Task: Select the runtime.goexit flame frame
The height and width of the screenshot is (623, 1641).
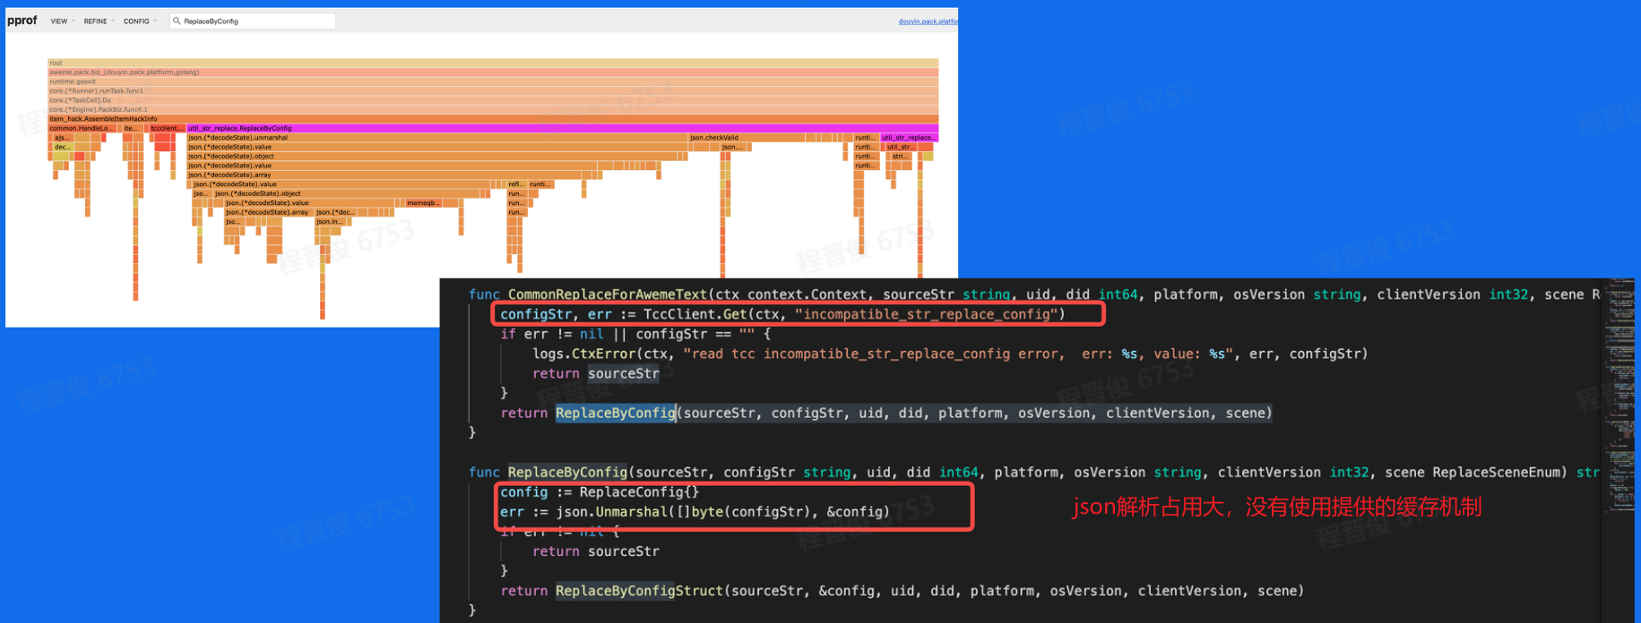Action: click(493, 81)
